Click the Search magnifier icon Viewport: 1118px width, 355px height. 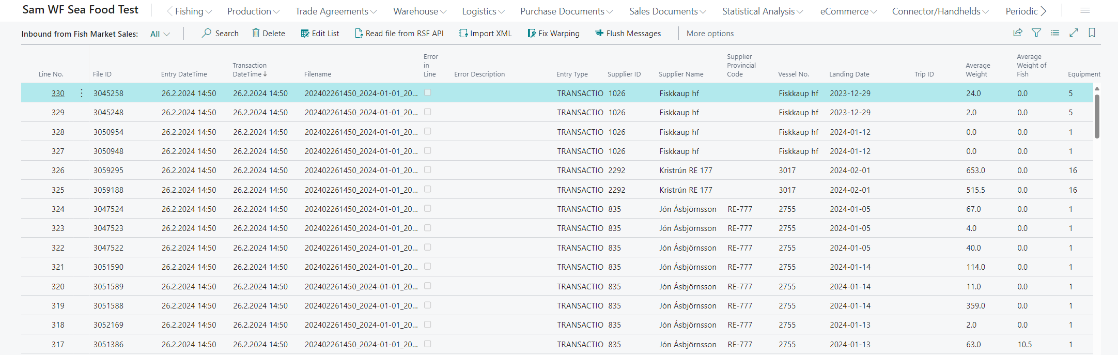pos(207,33)
